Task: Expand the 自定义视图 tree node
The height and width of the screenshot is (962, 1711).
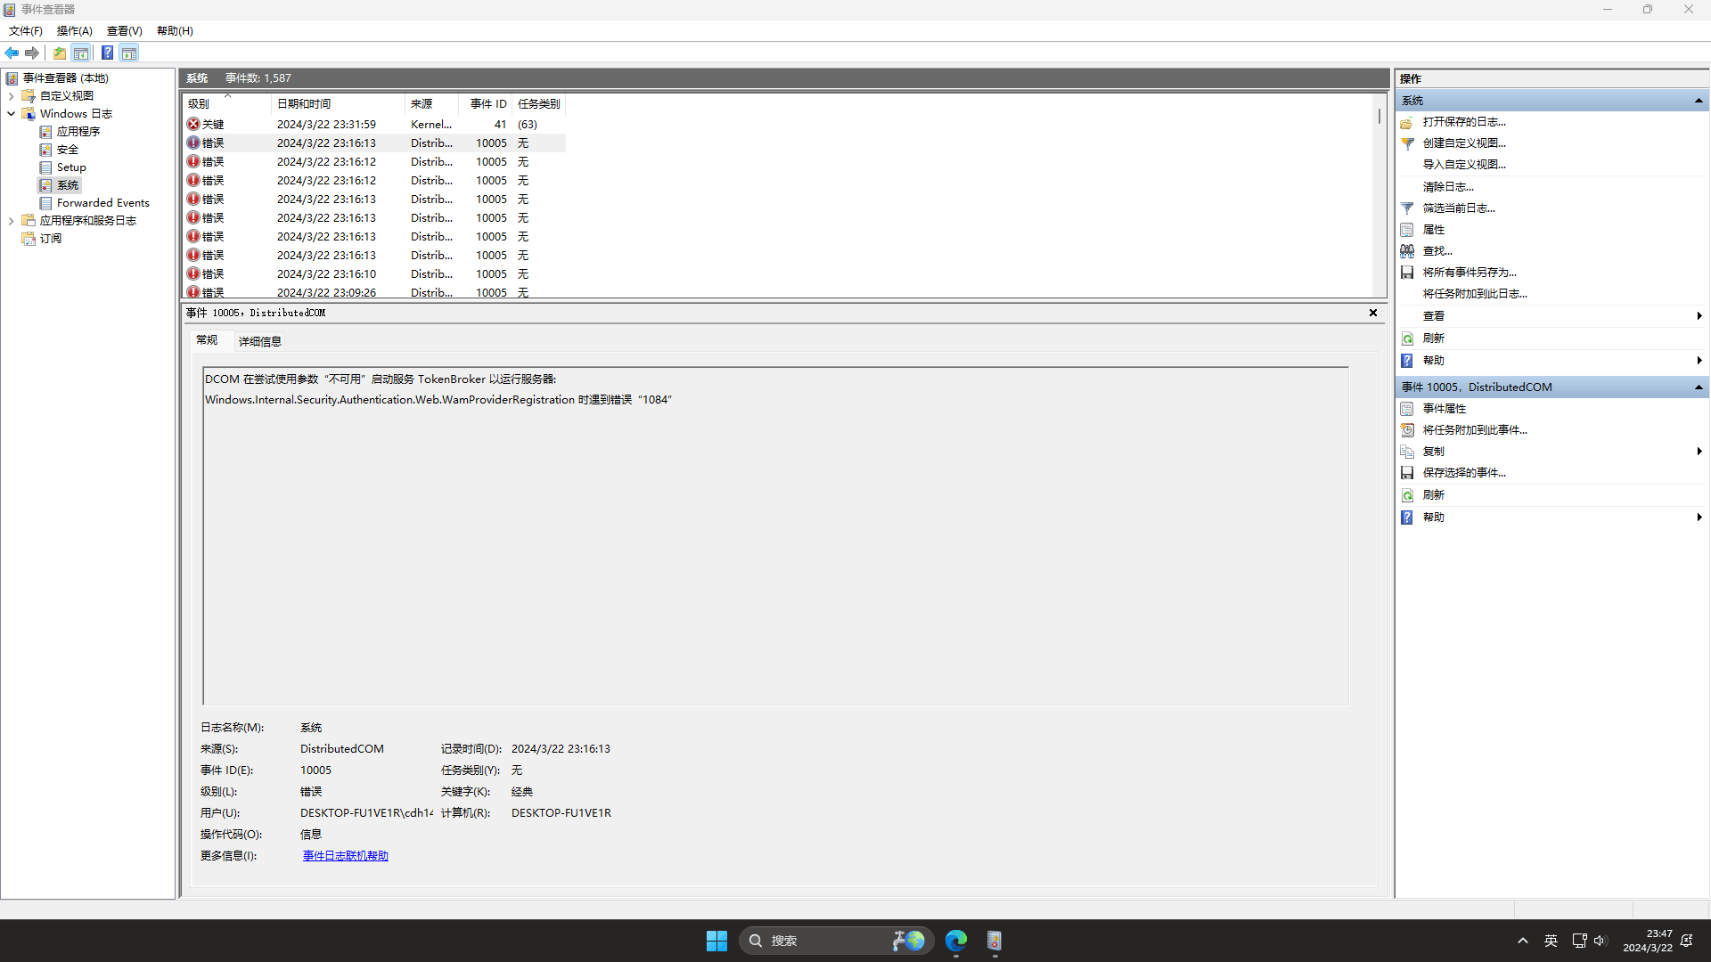Action: pos(11,96)
